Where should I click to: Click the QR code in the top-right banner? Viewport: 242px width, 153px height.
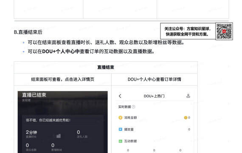224,31
